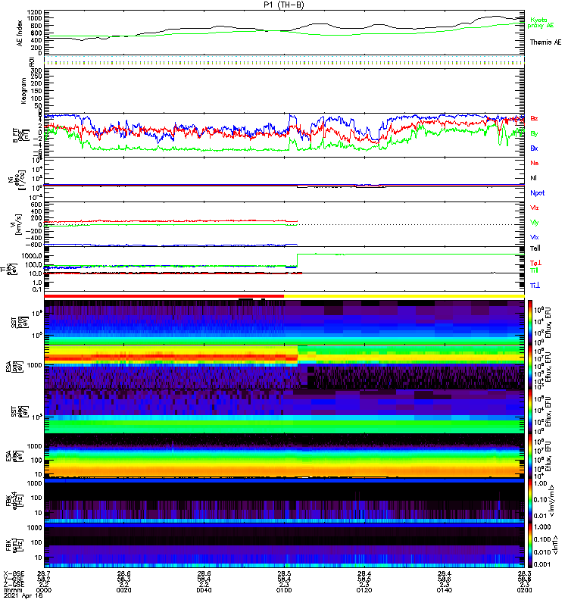Click the ESA ions Eflux colorbar
The width and height of the screenshot is (568, 606).
pyautogui.click(x=530, y=367)
